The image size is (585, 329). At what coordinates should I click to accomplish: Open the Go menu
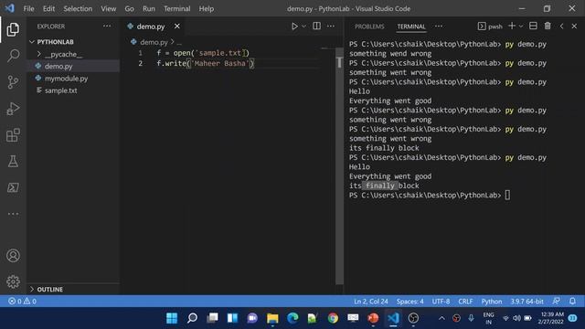coord(129,8)
